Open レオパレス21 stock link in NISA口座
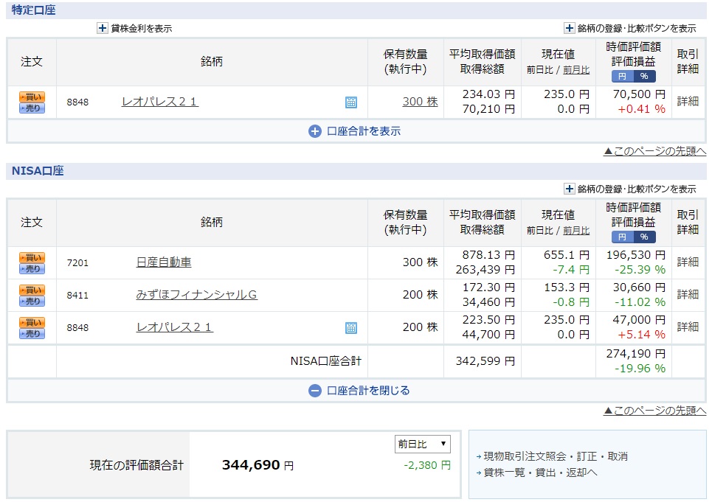 point(174,327)
